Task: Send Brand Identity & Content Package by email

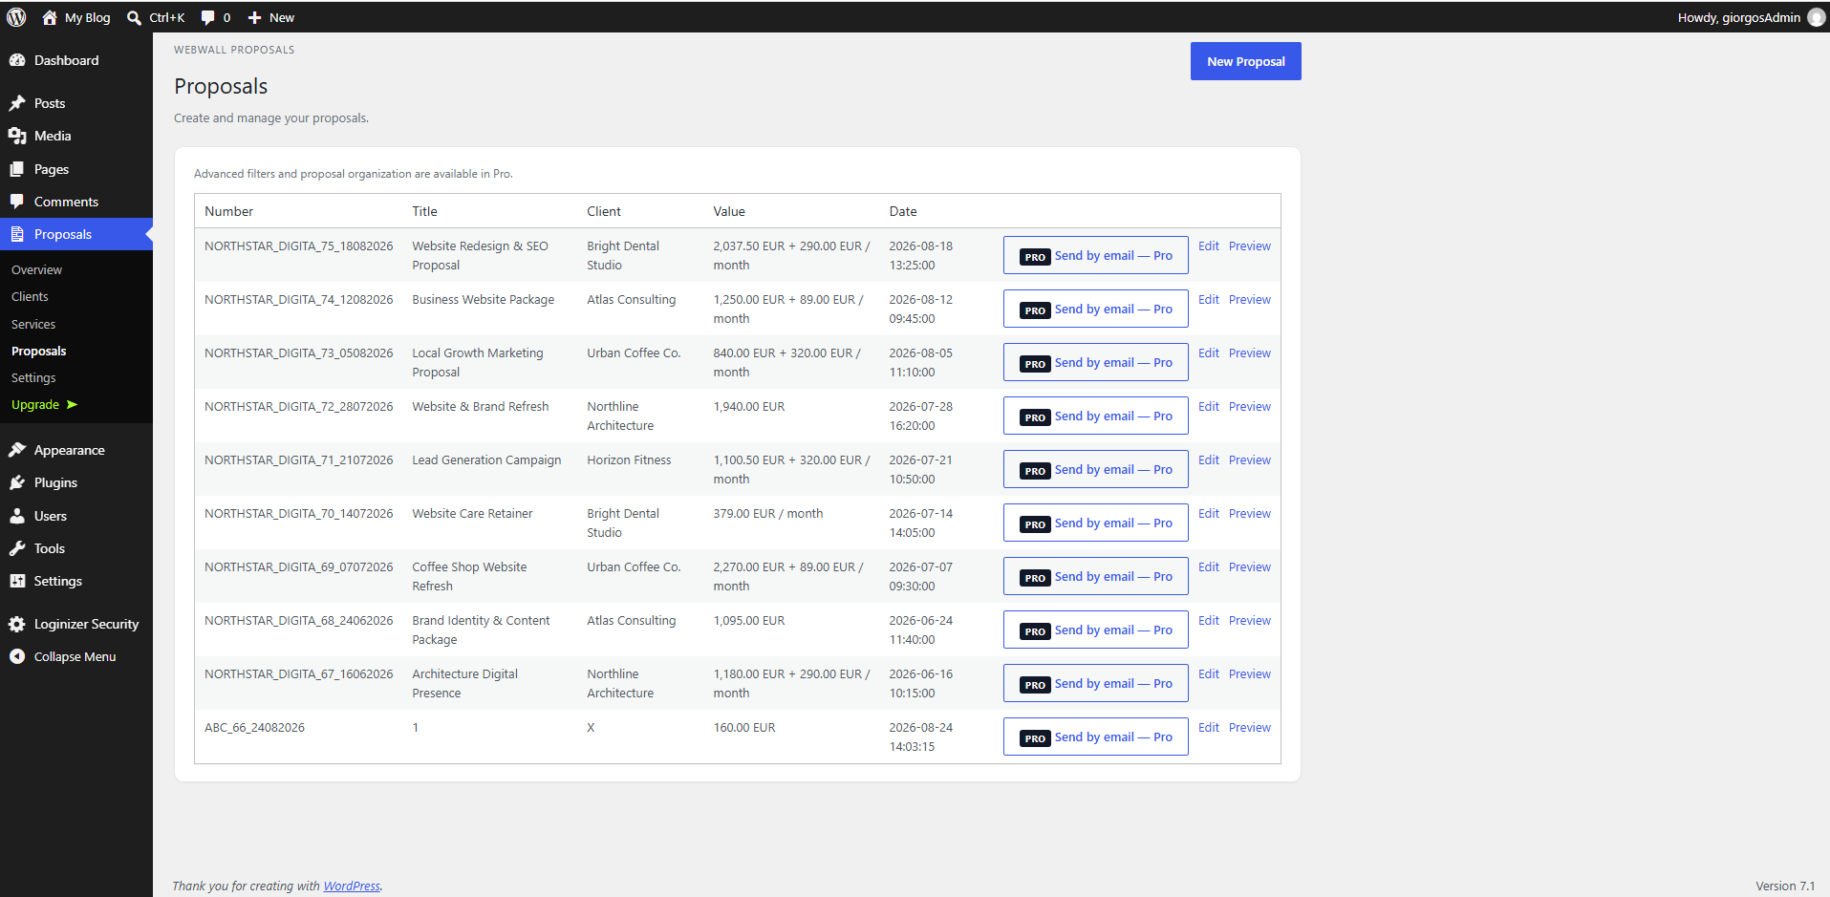Action: 1096,630
